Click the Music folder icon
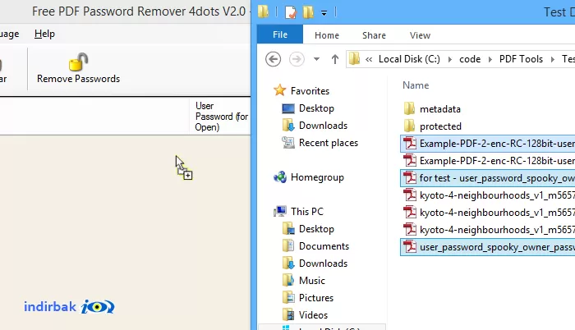This screenshot has width=575, height=330. (288, 280)
